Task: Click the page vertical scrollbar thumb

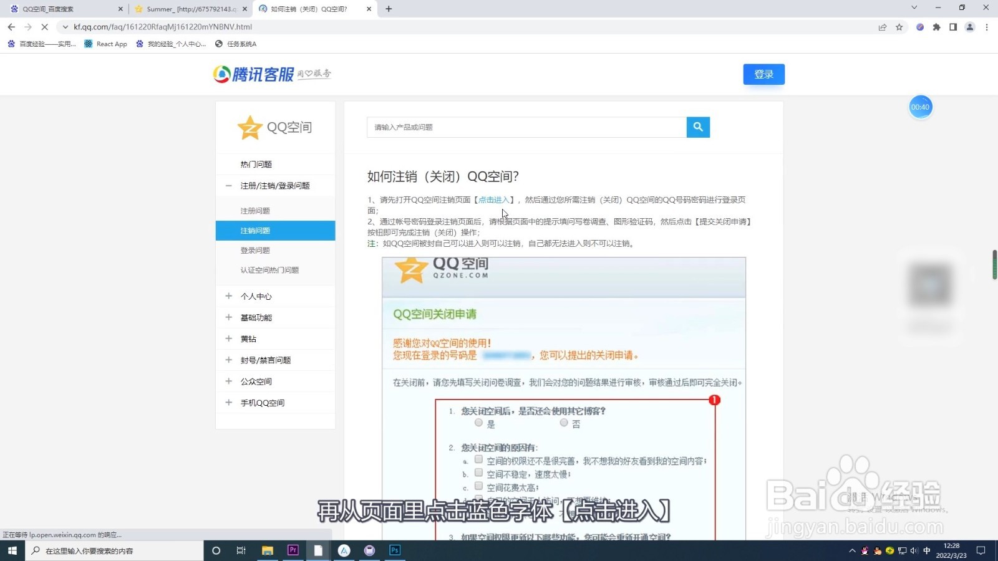Action: tap(995, 265)
